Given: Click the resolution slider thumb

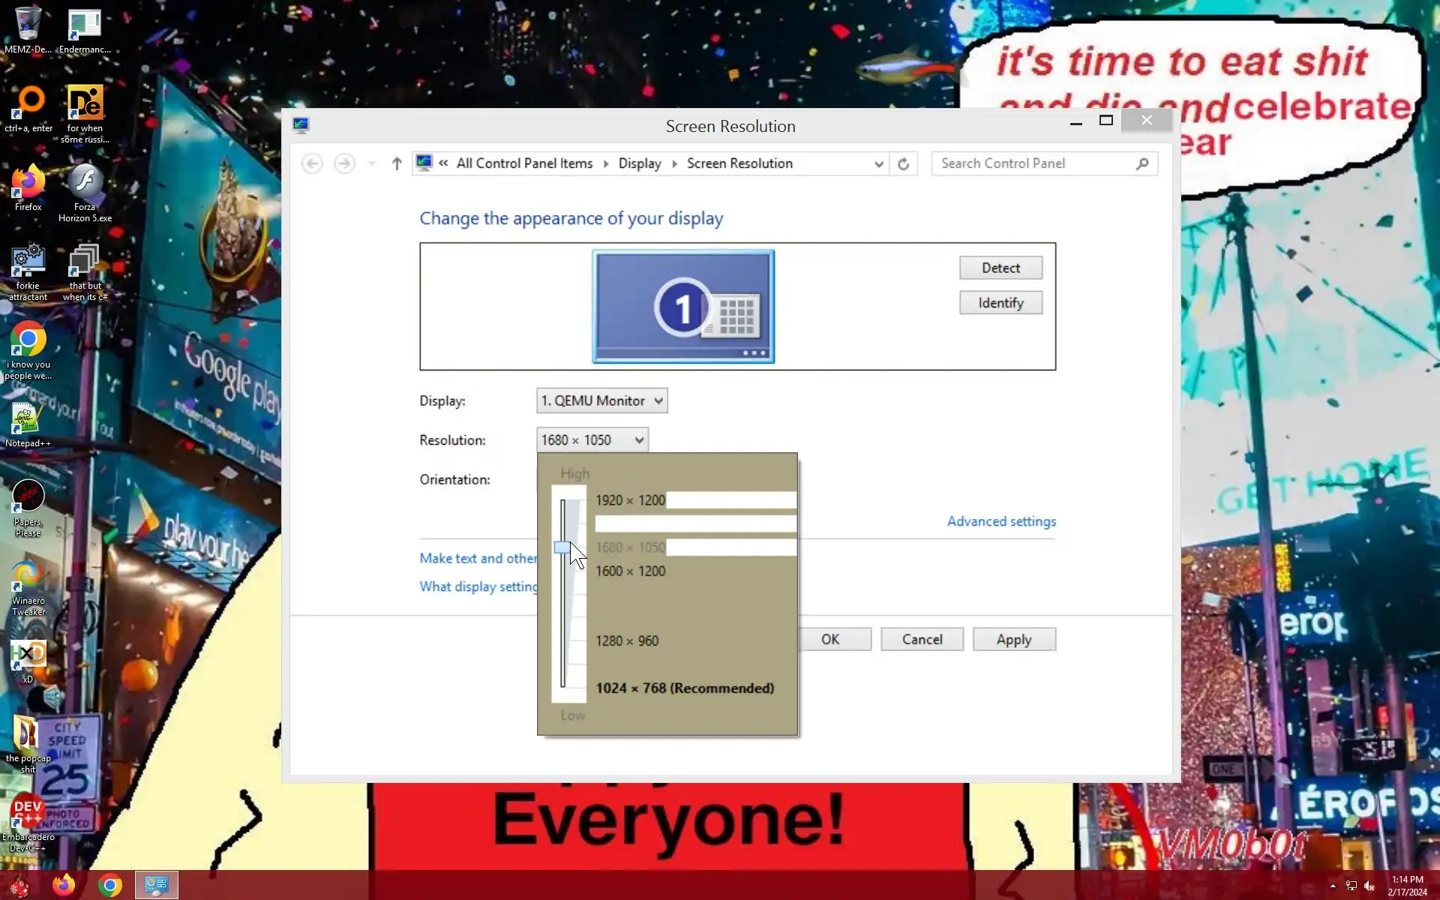Looking at the screenshot, I should [x=562, y=547].
